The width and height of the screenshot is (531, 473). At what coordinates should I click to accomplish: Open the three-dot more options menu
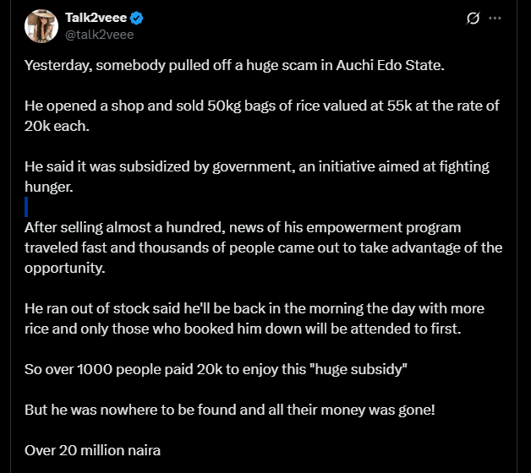[x=495, y=19]
